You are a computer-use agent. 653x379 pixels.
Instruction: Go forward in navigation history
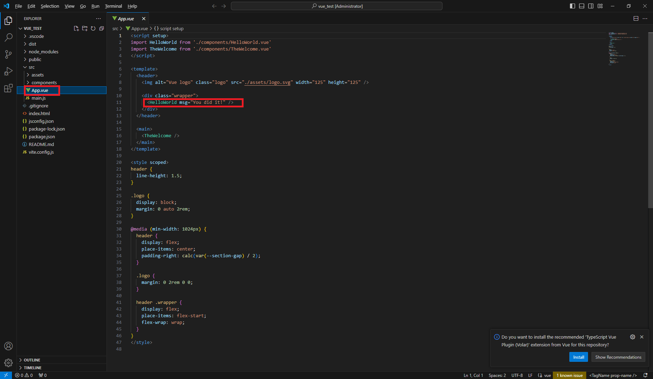point(224,6)
